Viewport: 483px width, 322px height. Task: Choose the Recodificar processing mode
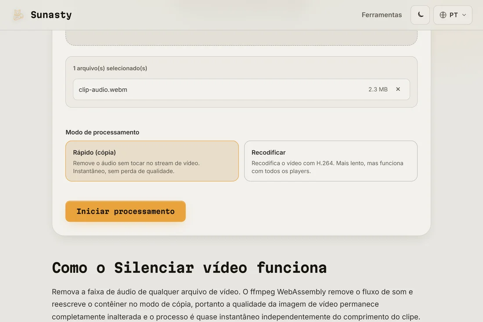(331, 161)
